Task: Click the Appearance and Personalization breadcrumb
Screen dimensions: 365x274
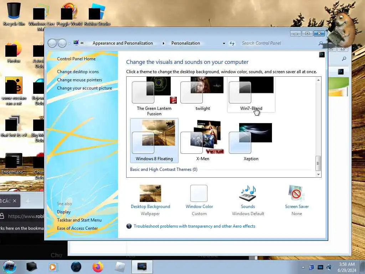Action: click(123, 43)
